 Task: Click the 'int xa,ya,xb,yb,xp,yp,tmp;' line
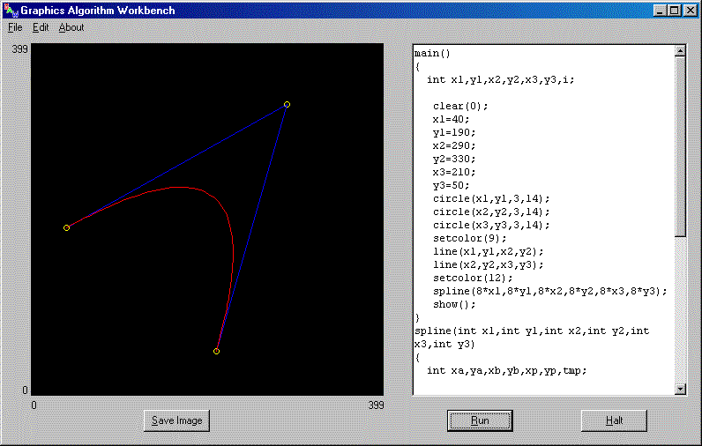click(x=506, y=371)
